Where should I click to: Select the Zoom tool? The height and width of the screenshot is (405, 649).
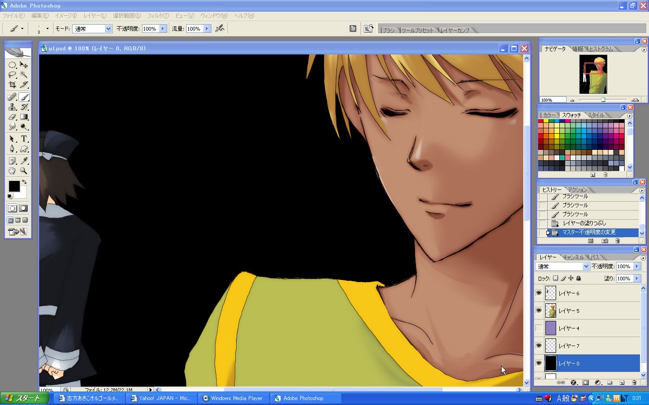[x=24, y=171]
